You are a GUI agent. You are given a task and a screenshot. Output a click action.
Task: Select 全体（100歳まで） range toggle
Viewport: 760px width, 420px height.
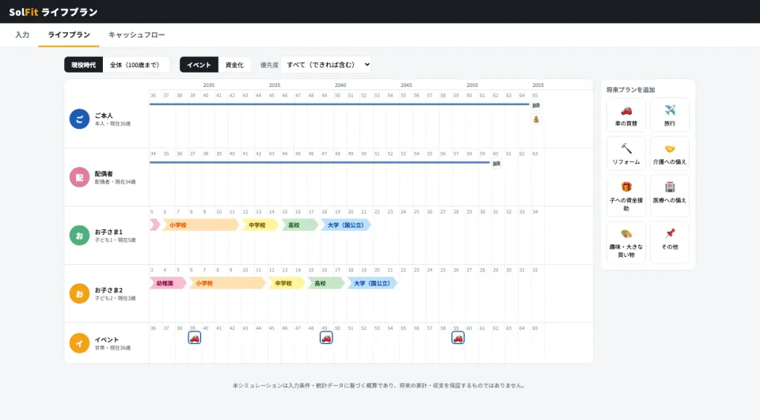click(x=135, y=64)
